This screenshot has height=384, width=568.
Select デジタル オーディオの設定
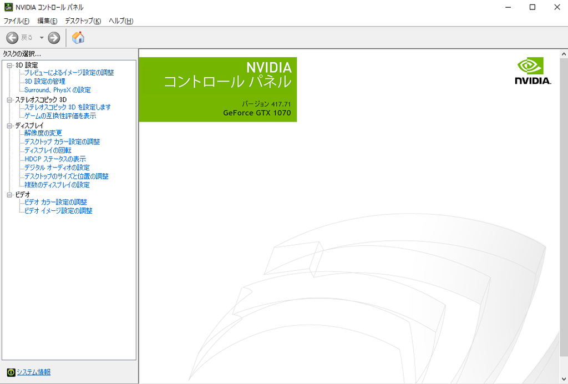tap(57, 168)
